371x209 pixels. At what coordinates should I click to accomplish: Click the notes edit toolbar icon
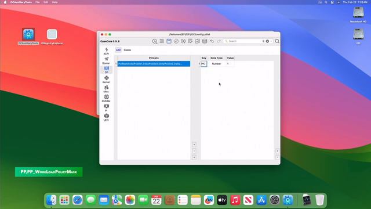190,41
